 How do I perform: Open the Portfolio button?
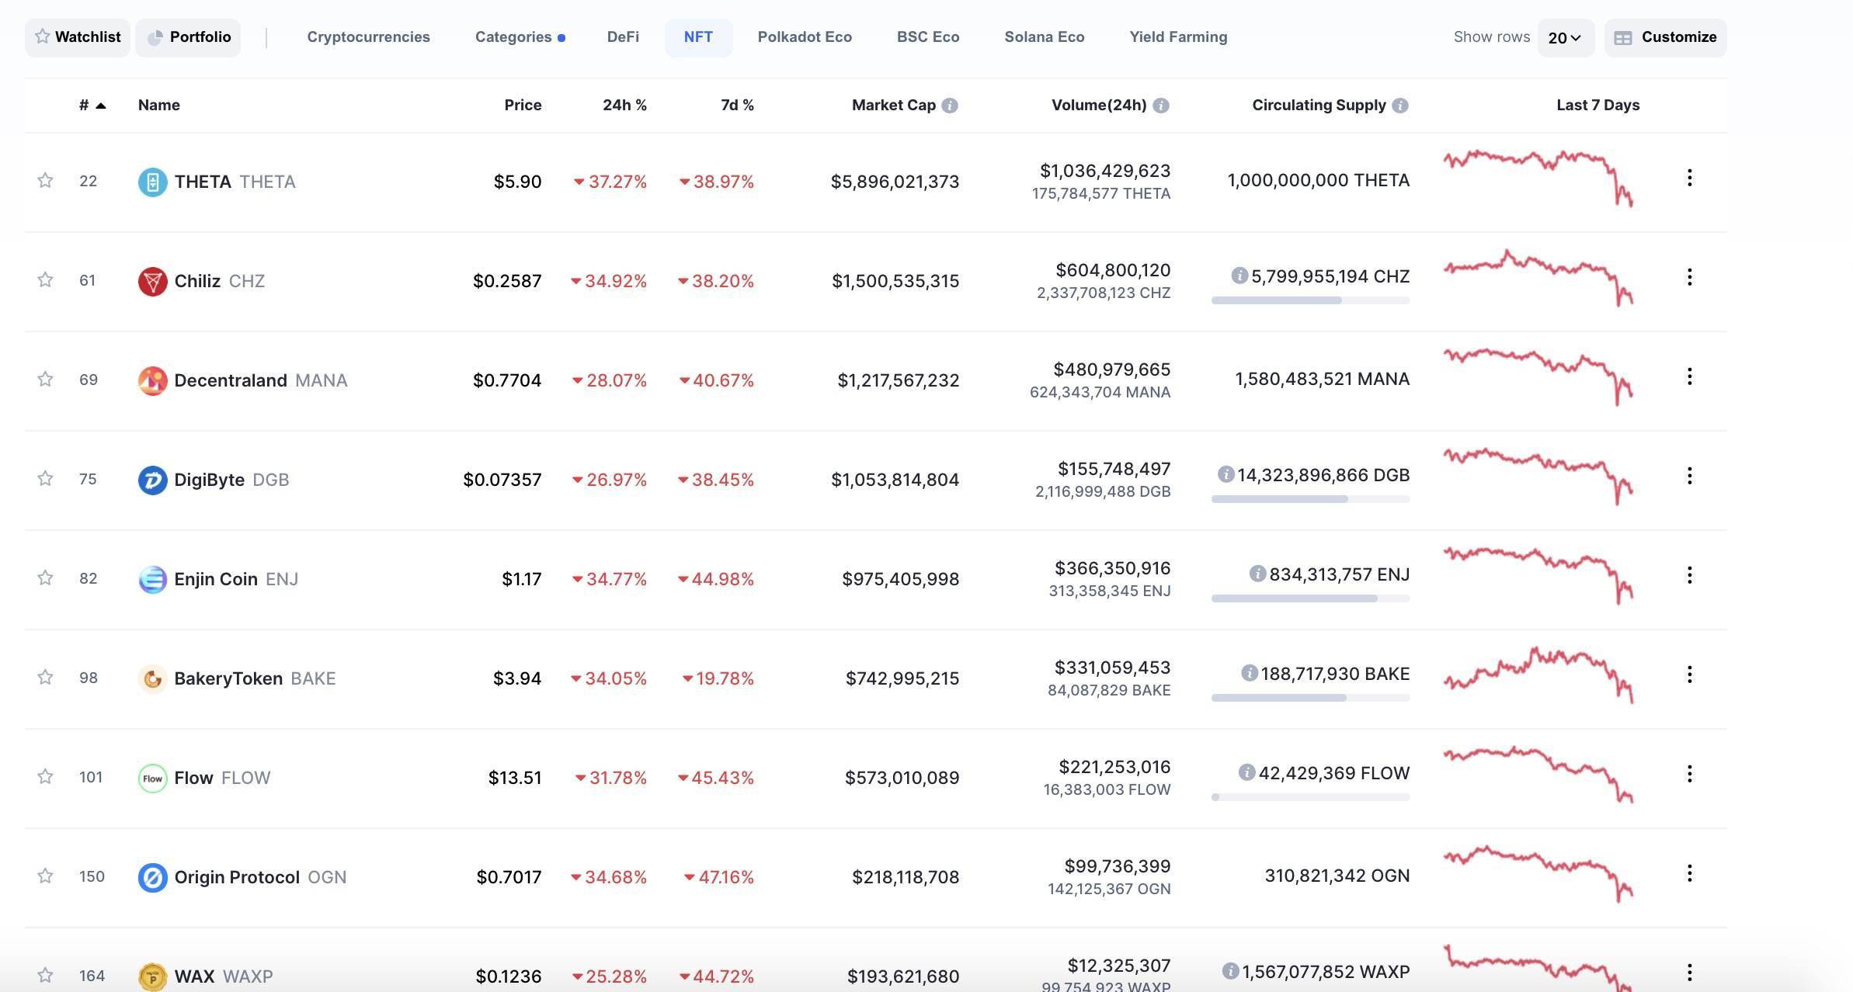[x=188, y=37]
